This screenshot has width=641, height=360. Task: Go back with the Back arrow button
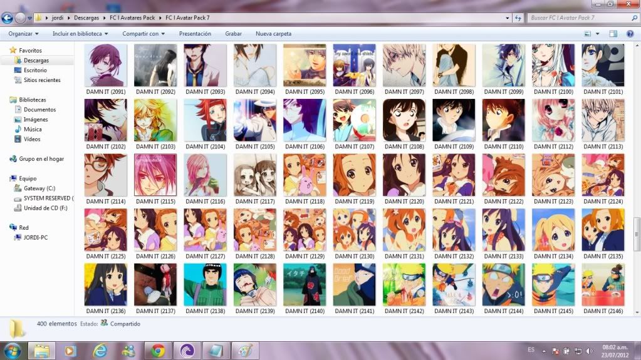coord(8,18)
